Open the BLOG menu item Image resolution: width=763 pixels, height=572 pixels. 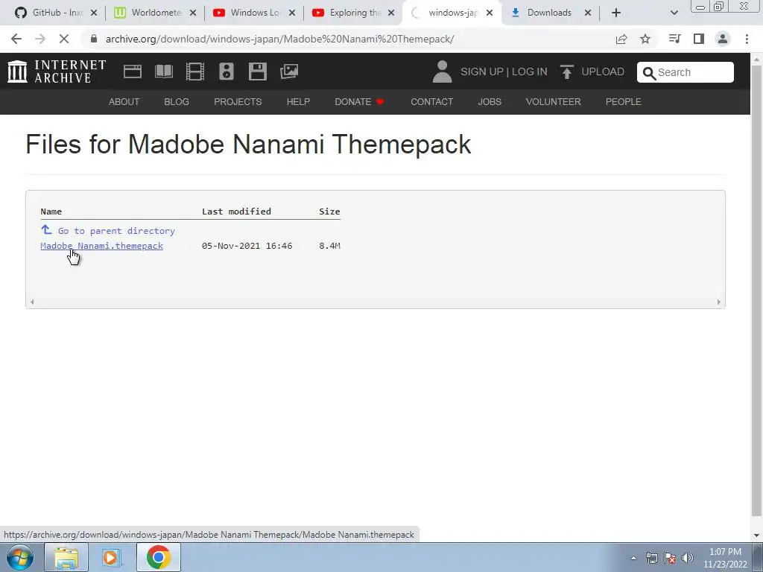177,101
